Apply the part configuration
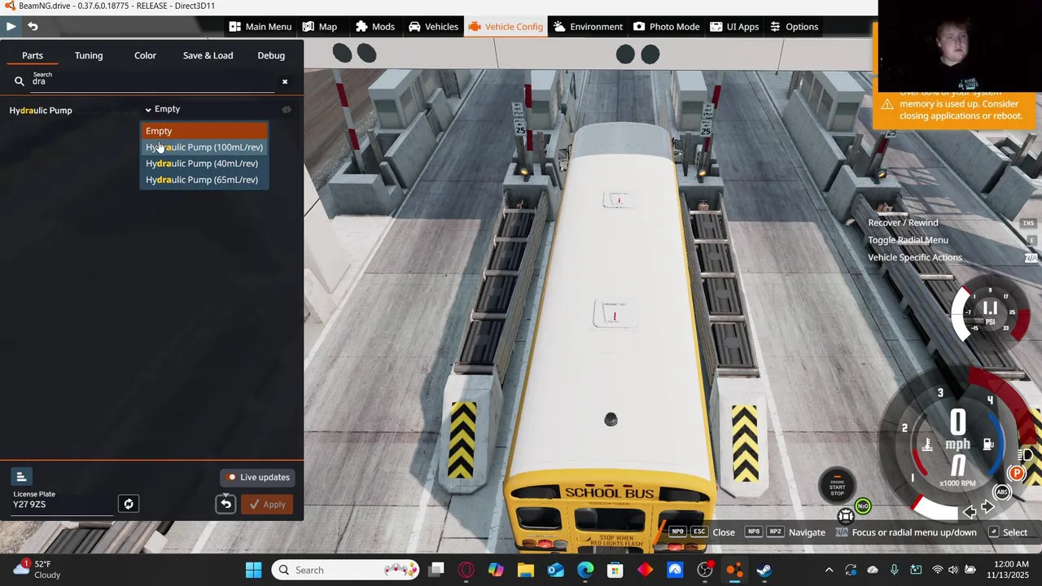Screen dimensions: 1042x586 (x=267, y=505)
